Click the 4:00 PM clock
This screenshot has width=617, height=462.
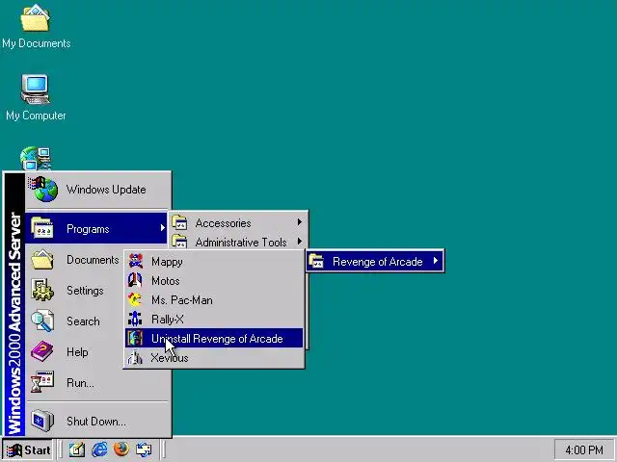584,449
